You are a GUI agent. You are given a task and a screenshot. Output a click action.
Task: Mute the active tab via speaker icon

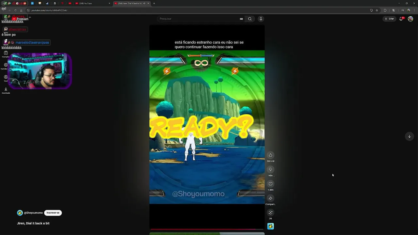coord(144,3)
